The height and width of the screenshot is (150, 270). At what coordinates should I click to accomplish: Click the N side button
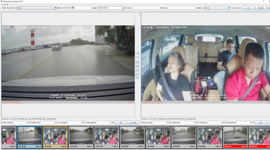137,66
